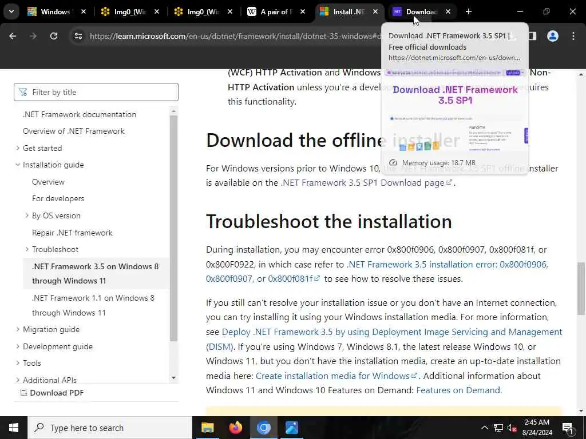586x439 pixels.
Task: Reload the current page
Action: 54,36
